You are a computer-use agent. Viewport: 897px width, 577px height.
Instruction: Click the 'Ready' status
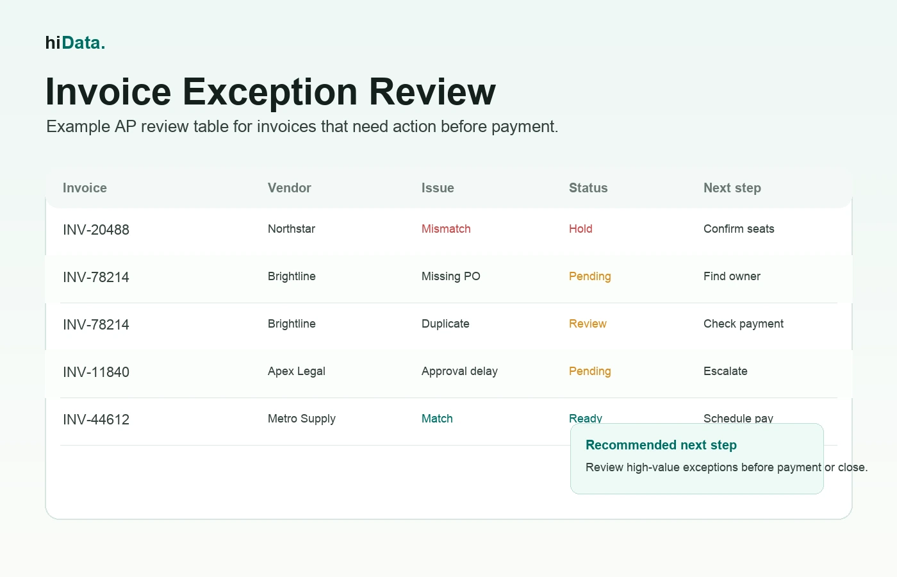point(586,418)
